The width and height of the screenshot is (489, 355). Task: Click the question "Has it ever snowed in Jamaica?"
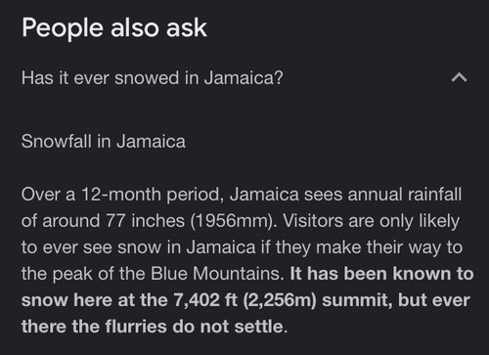point(153,78)
